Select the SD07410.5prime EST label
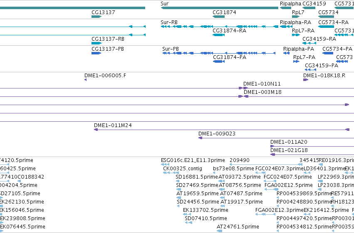The height and width of the screenshot is (233, 354). pos(206,218)
